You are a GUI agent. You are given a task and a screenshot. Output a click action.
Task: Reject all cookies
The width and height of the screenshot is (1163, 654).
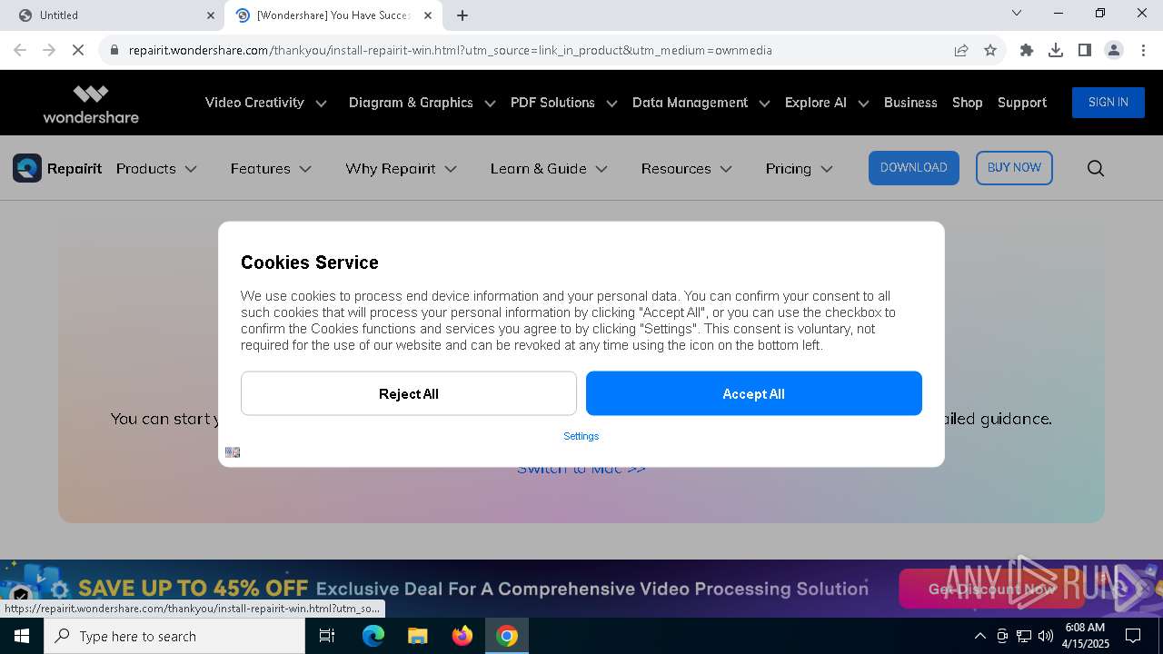pos(409,393)
